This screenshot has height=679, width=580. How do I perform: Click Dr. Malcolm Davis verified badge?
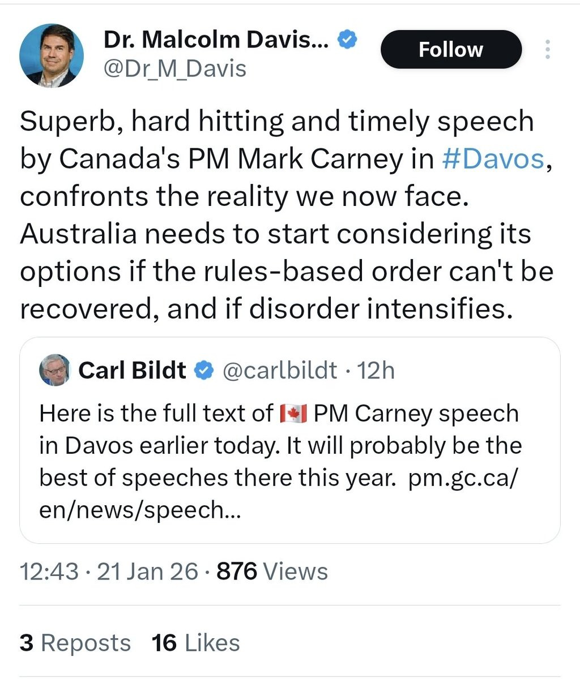347,40
